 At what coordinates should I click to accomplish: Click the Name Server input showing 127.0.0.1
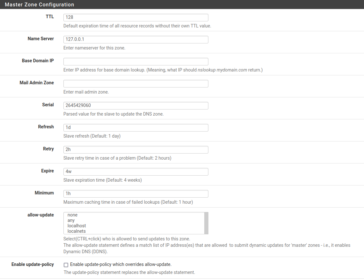(135, 39)
